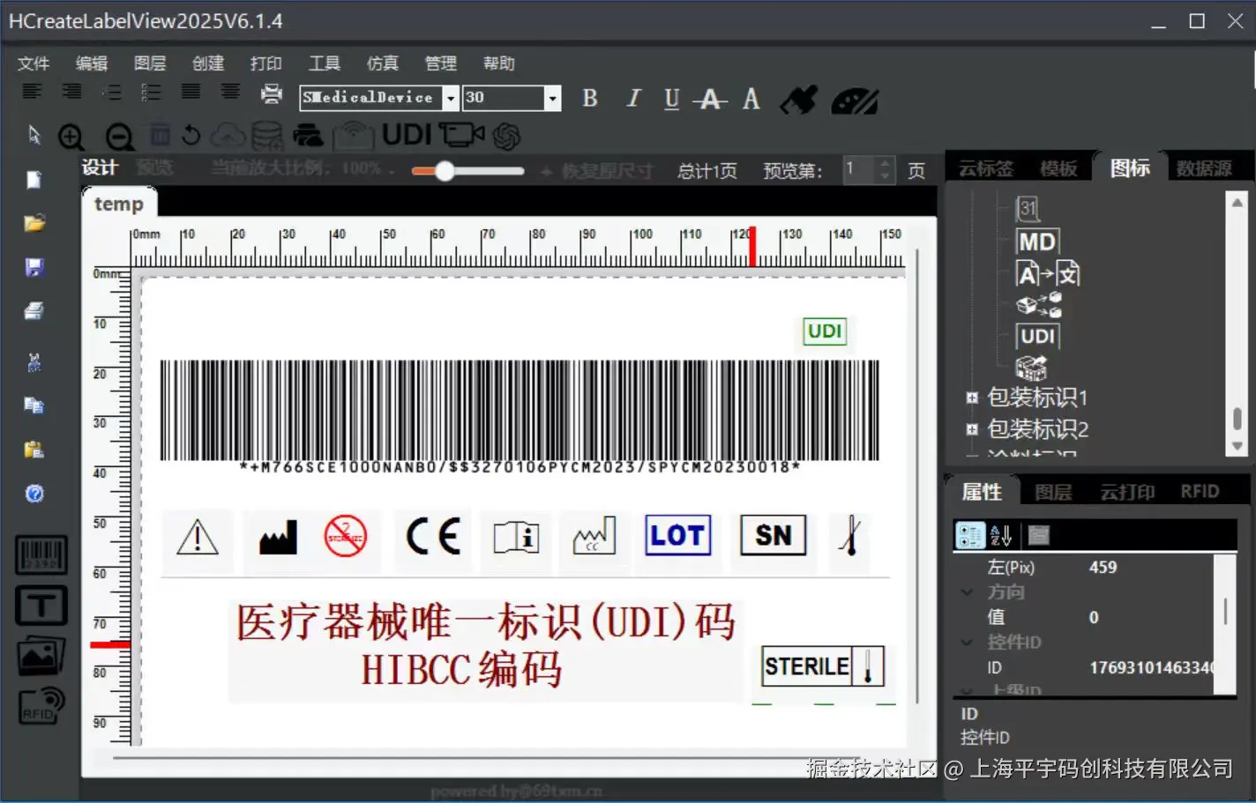Screen dimensions: 1256x803
Task: Click the trash delete icon
Action: coord(160,135)
